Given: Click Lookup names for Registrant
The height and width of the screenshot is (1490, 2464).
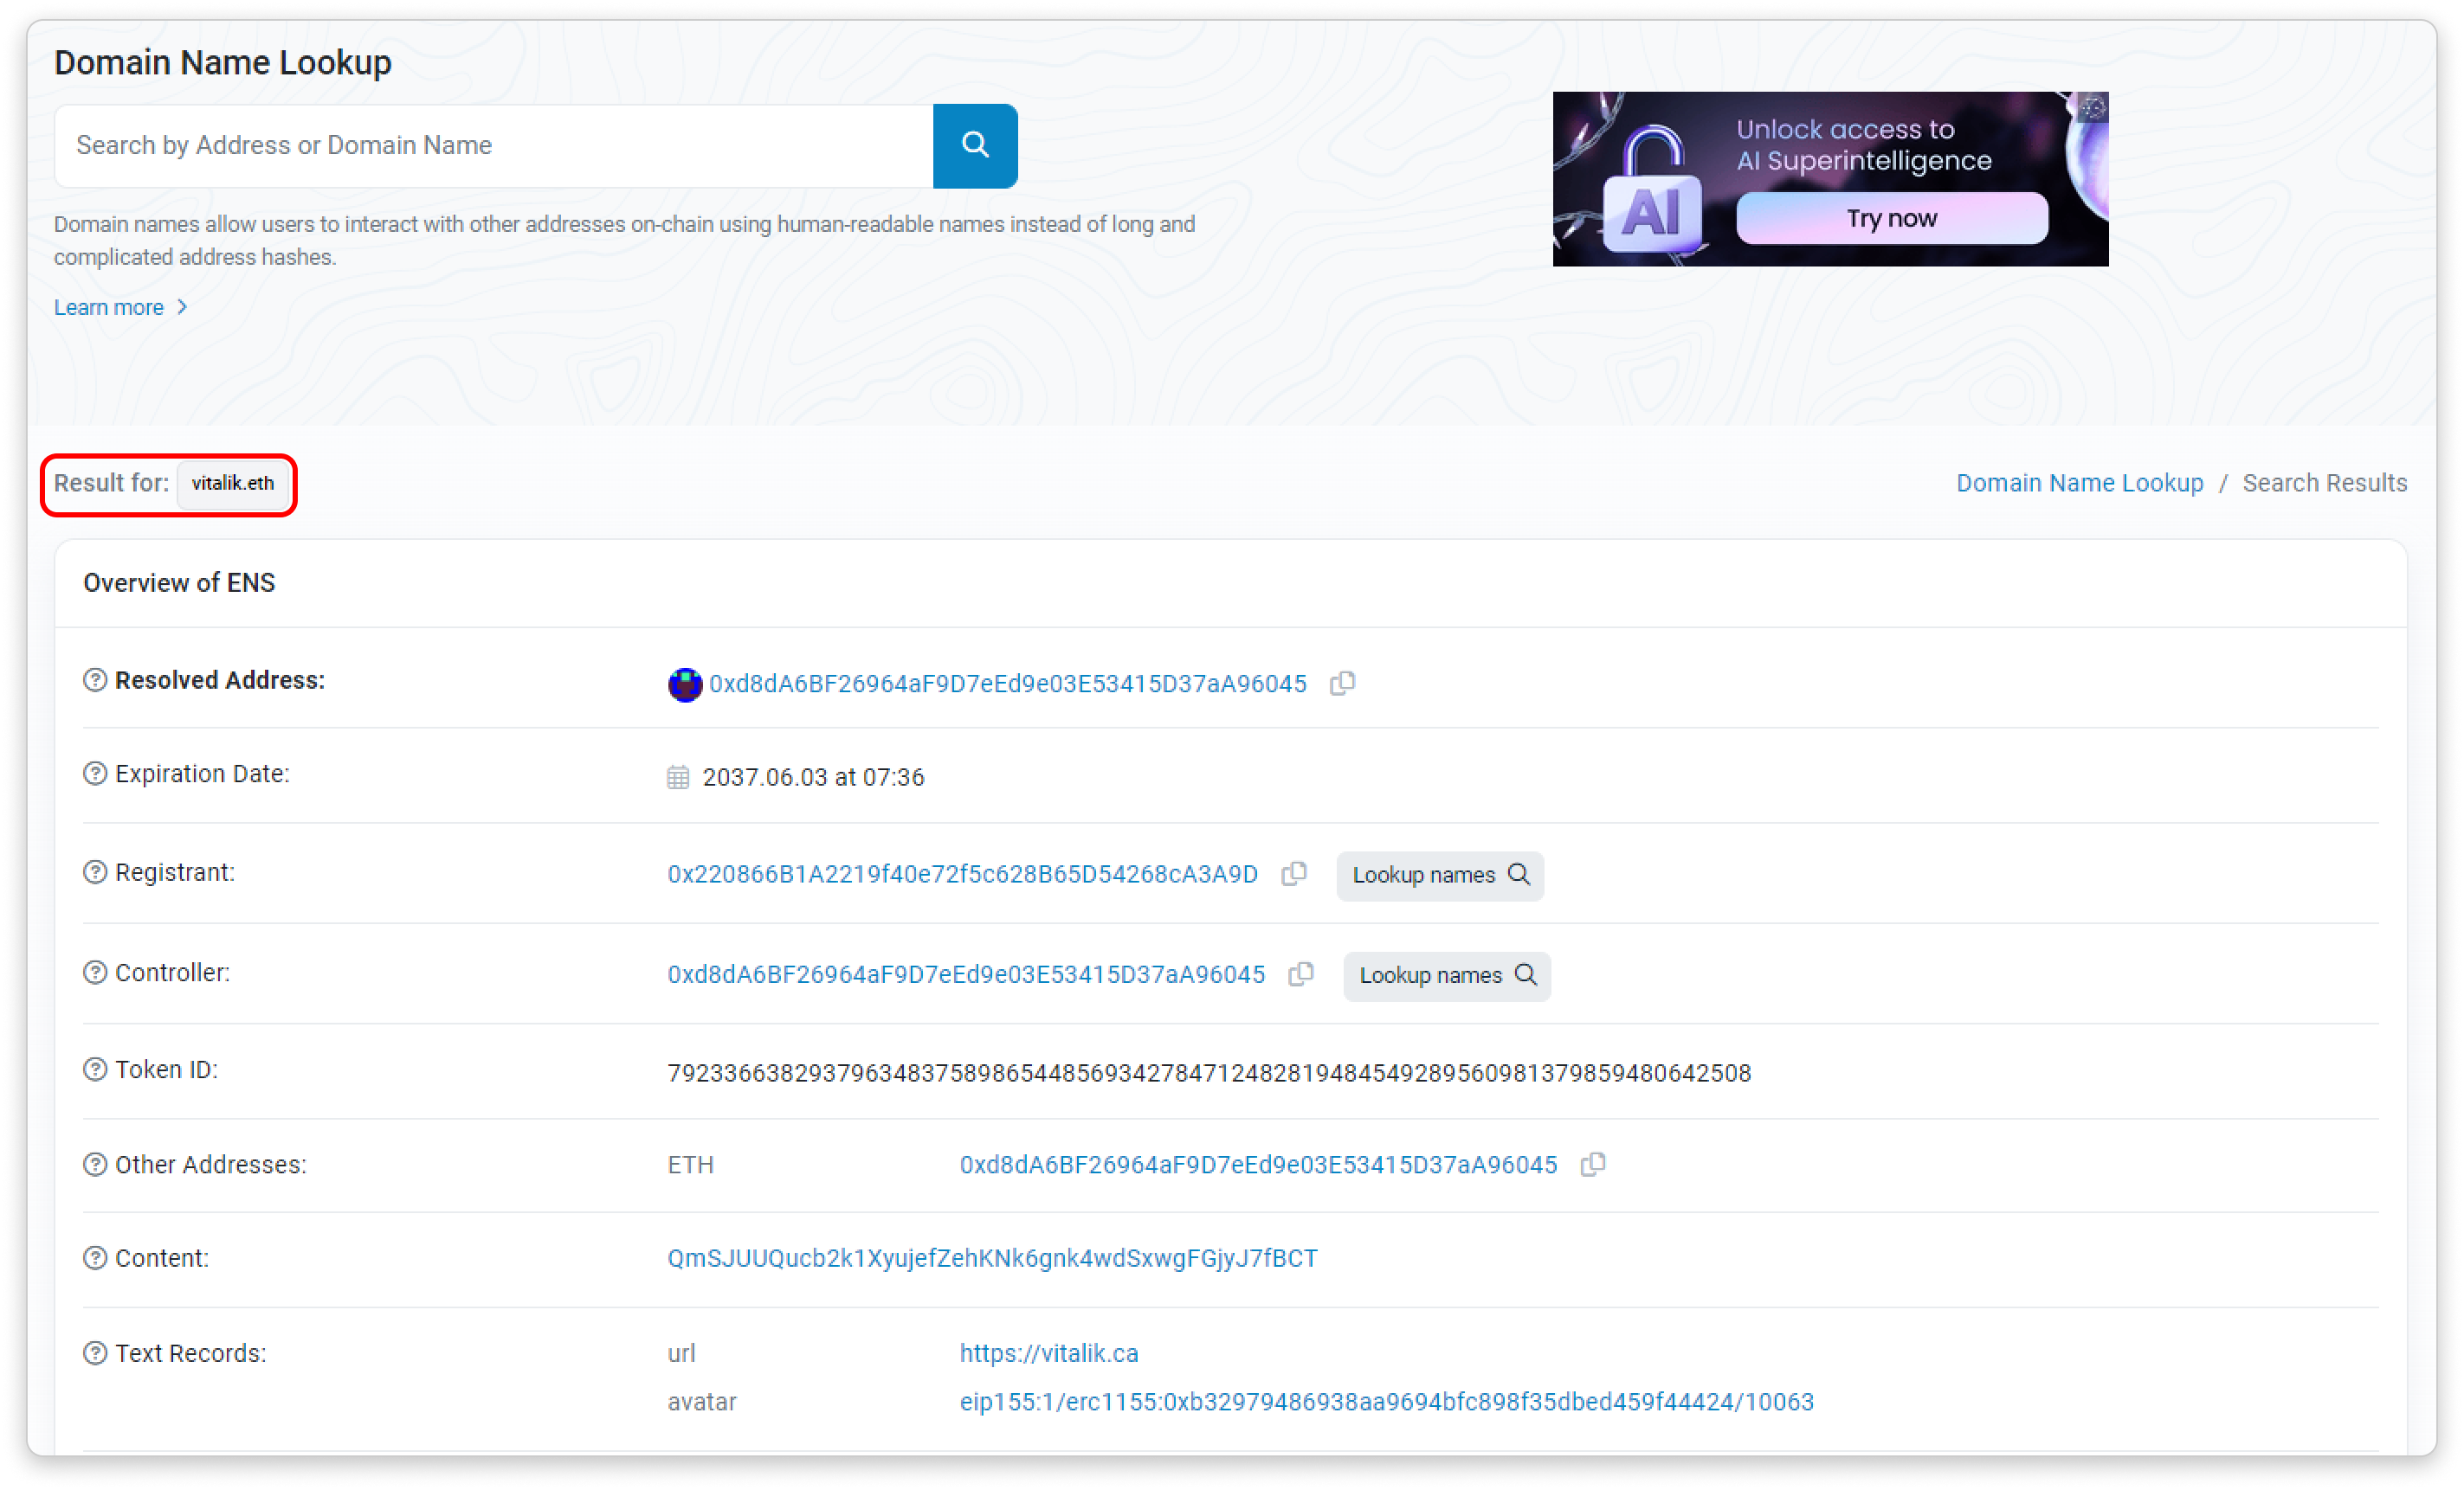Looking at the screenshot, I should pyautogui.click(x=1439, y=876).
